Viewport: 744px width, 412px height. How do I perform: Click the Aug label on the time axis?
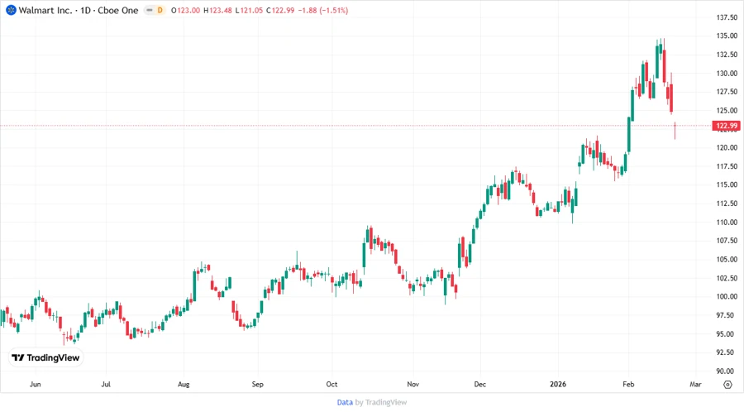tap(184, 384)
